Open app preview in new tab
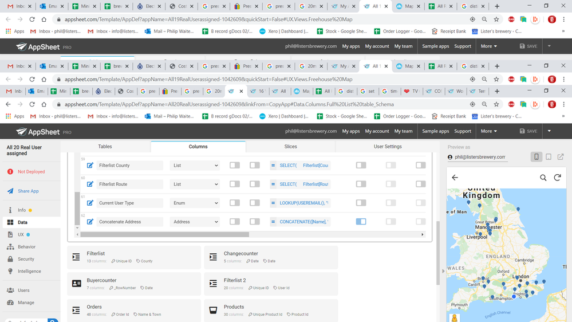Screen dimensions: 572x322 561,157
